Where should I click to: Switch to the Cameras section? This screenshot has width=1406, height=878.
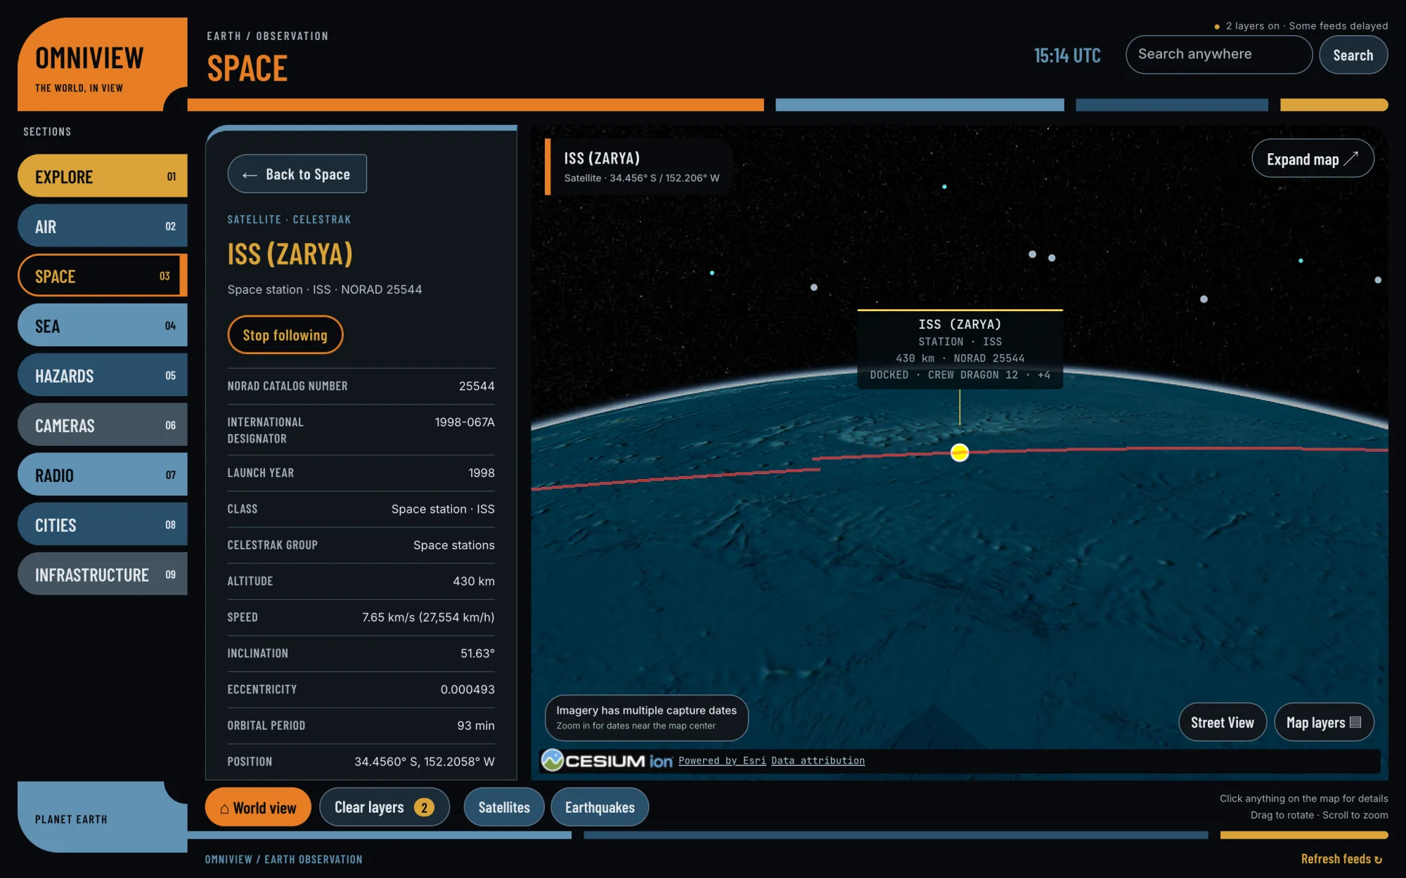(103, 425)
